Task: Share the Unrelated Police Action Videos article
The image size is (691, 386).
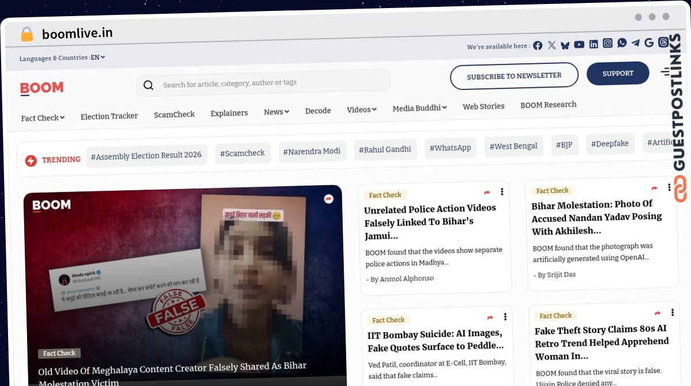Action: [x=487, y=192]
